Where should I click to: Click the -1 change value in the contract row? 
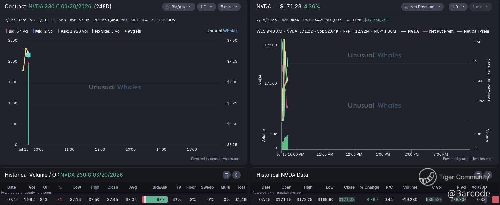(60, 200)
